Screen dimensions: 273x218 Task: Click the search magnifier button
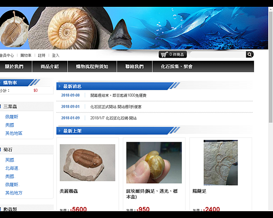[249, 54]
